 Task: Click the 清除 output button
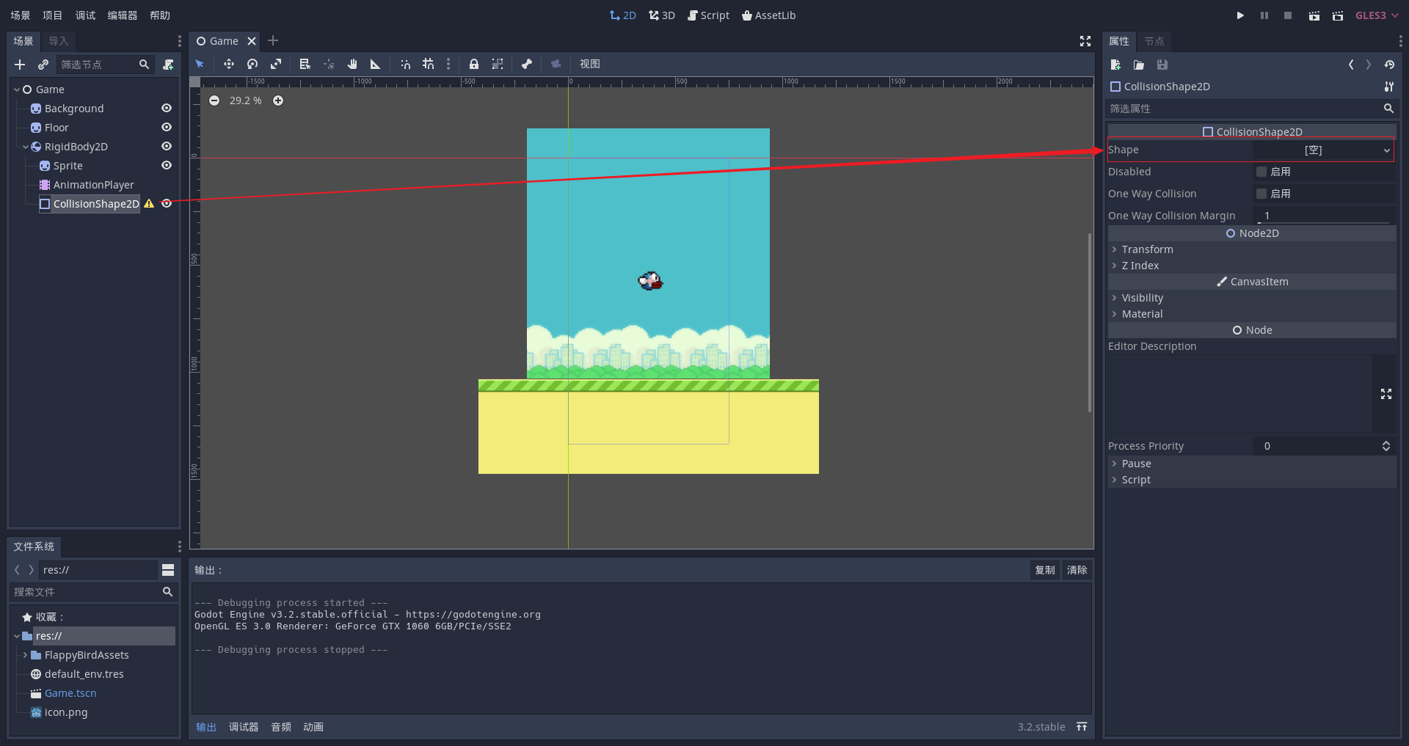1077,570
